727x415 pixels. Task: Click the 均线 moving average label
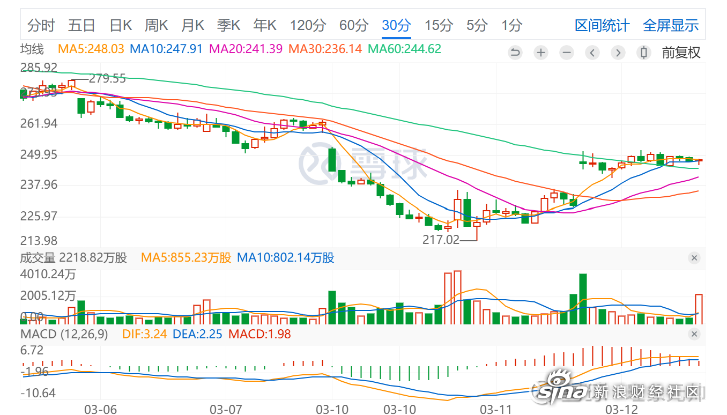tap(32, 49)
